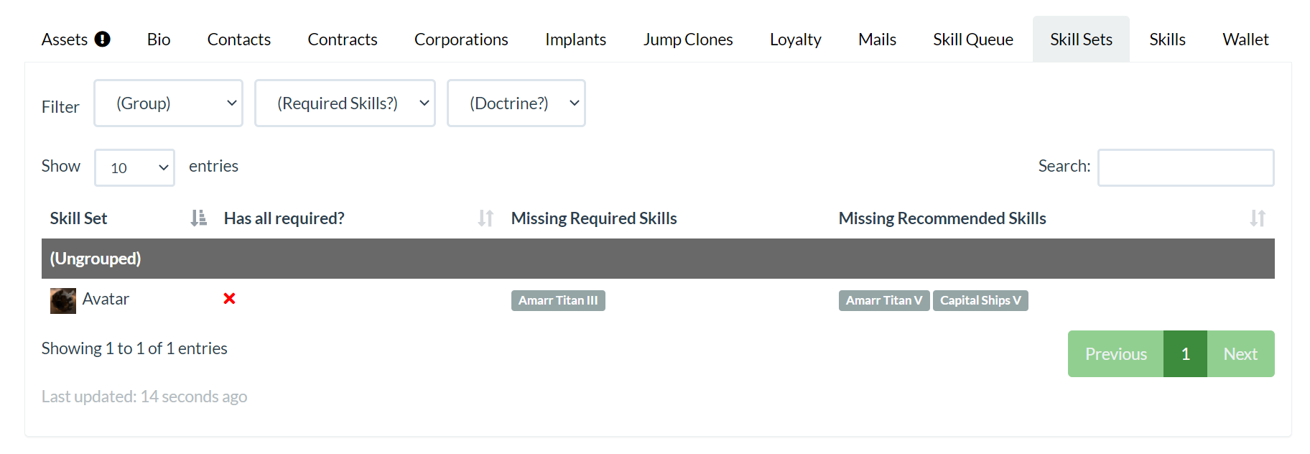
Task: Switch to the Jump Clones tab
Action: coord(687,39)
